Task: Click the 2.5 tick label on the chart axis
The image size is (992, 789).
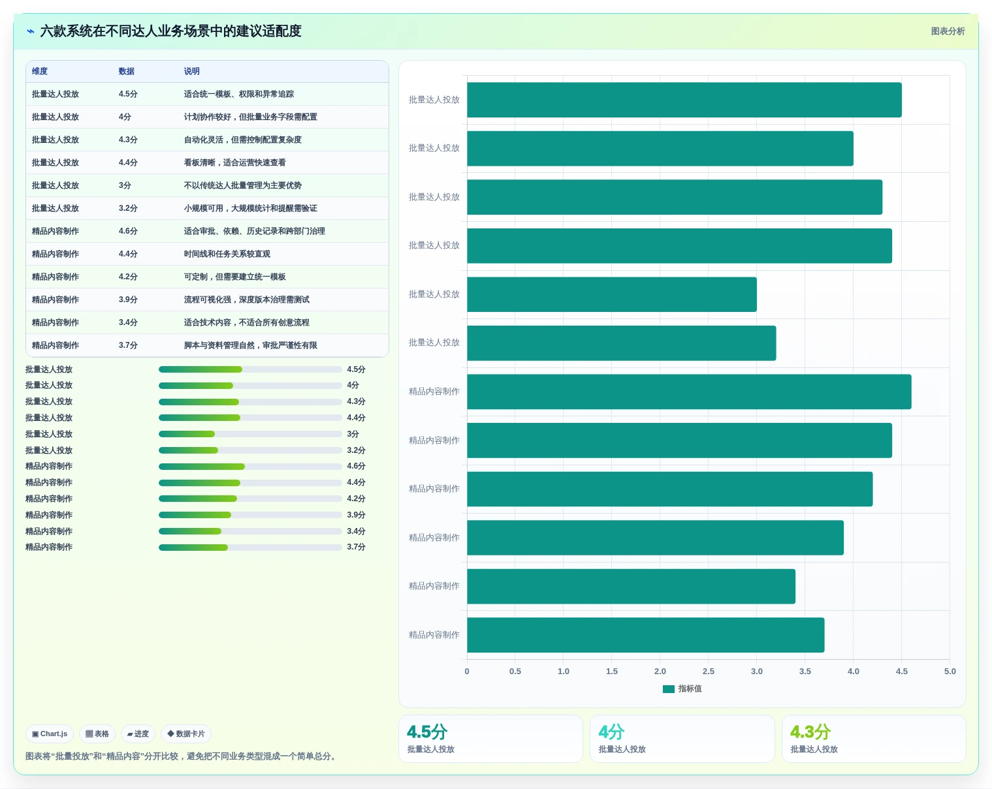Action: 709,671
